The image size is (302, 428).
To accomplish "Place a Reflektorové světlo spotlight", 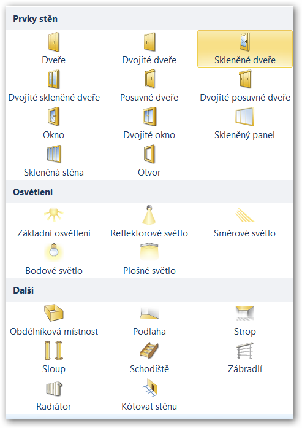I will [149, 222].
